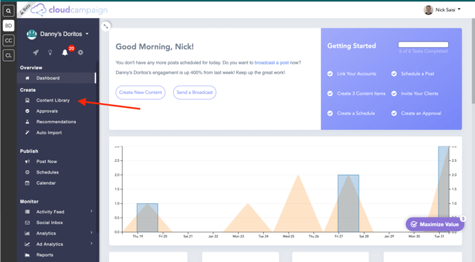Screen dimensions: 475x262
Task: Click the Thu 19 blue bar in chart
Action: pyautogui.click(x=147, y=218)
